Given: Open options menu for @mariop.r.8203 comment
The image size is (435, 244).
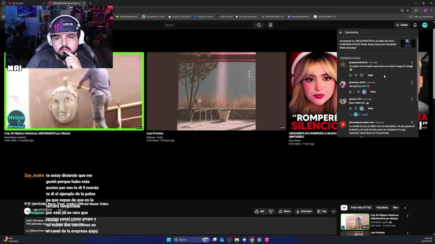Looking at the screenshot, I should pyautogui.click(x=412, y=82).
